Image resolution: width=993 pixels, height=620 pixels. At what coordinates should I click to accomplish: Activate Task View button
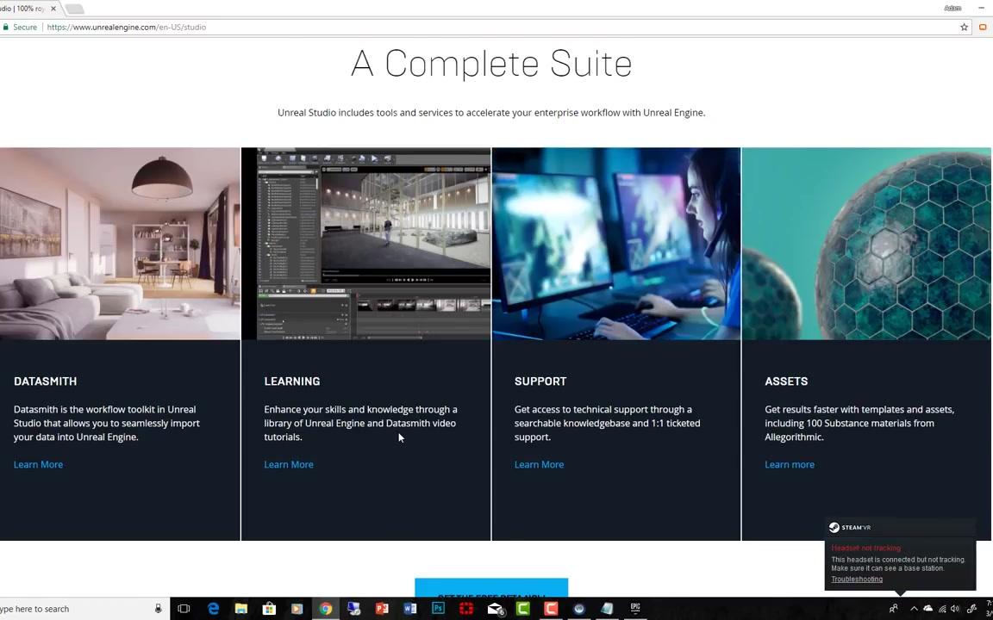click(x=184, y=609)
